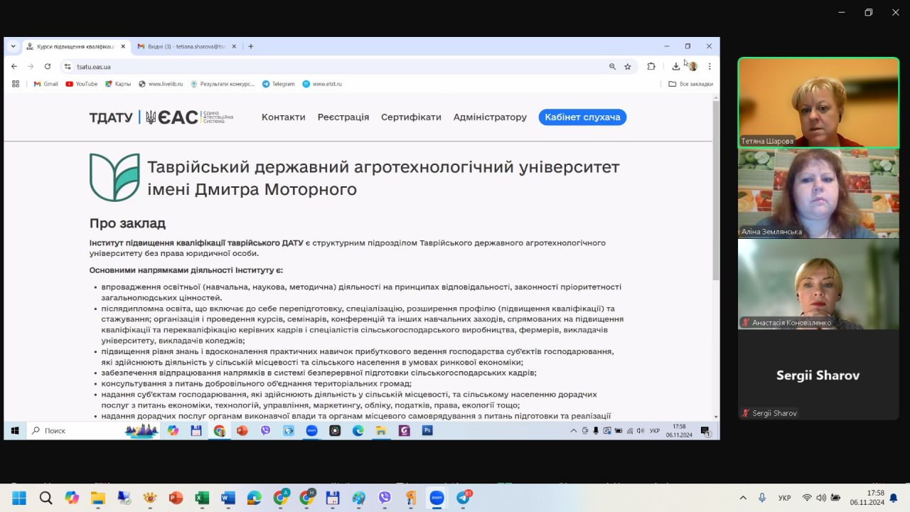
Task: Open the Адміністратору menu item
Action: coord(491,117)
